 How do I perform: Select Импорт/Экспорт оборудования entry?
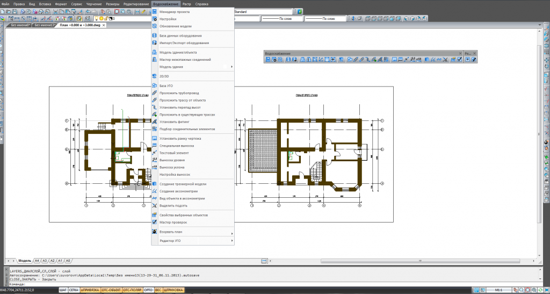(193, 43)
